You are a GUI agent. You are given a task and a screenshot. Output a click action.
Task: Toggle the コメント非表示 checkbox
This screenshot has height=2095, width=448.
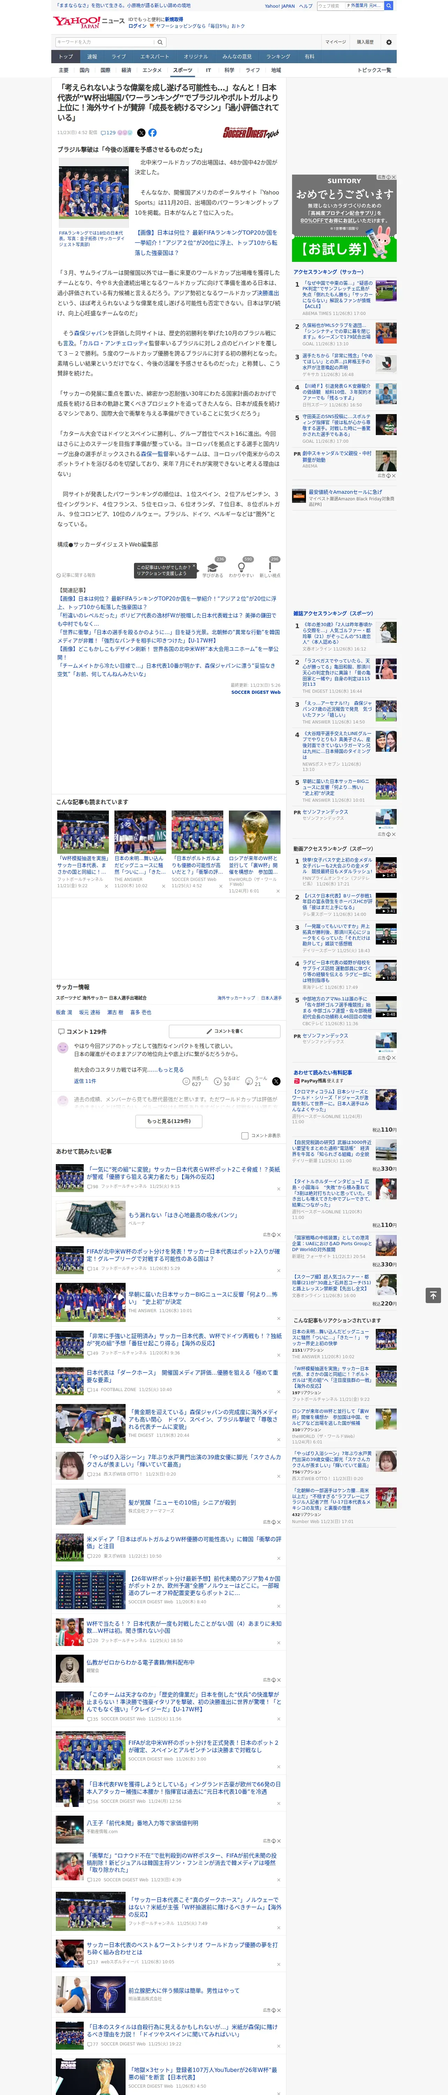point(245,1135)
